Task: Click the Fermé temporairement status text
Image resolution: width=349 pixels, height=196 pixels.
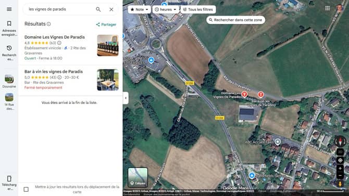Action: pos(43,87)
